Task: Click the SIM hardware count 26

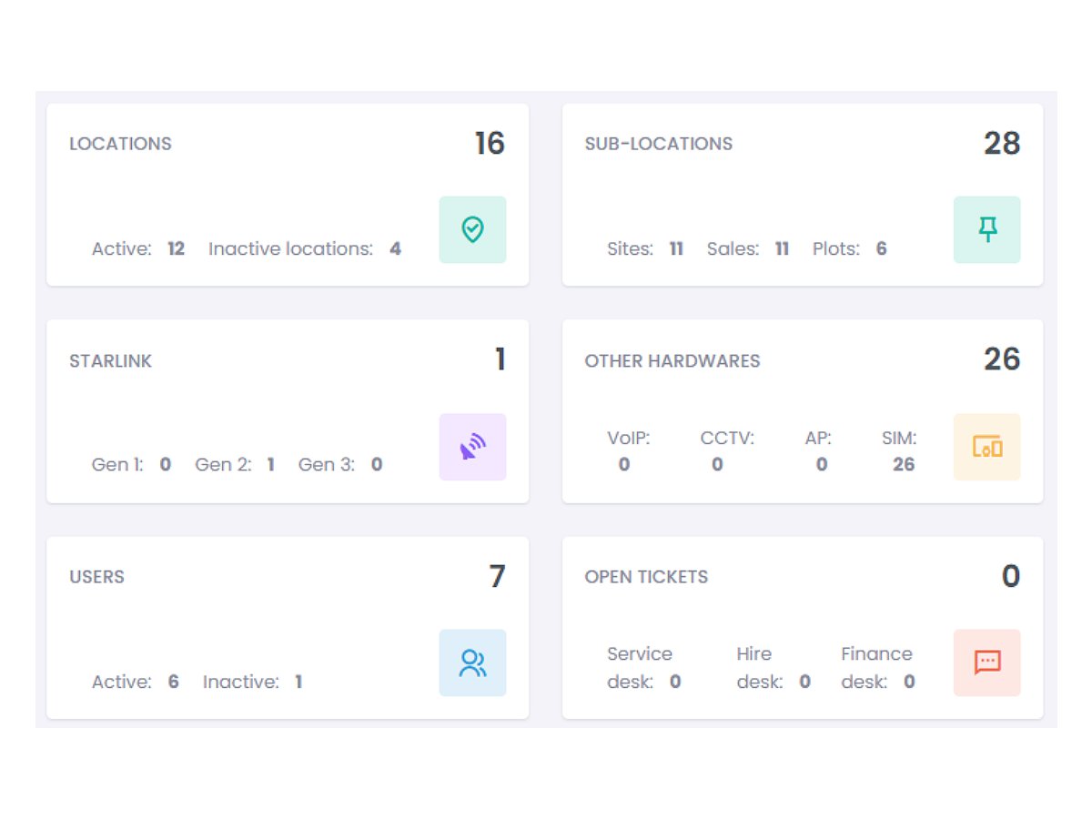Action: (904, 464)
